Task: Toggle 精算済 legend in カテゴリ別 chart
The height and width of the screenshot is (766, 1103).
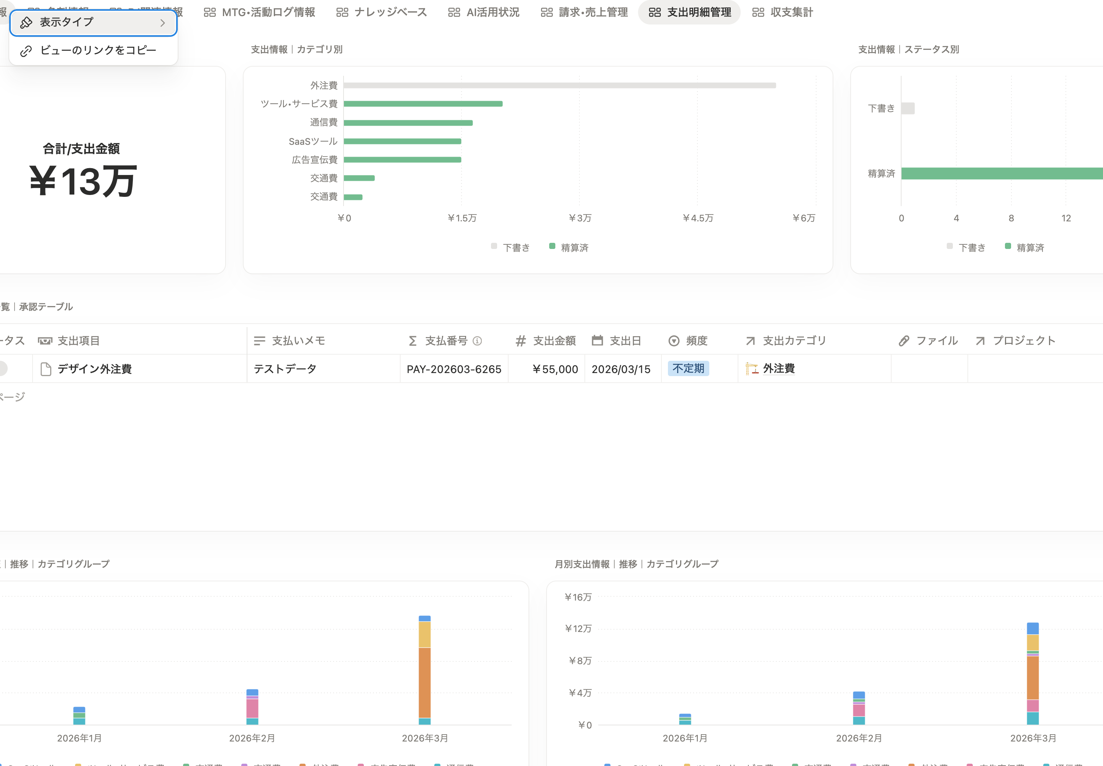Action: pyautogui.click(x=569, y=248)
